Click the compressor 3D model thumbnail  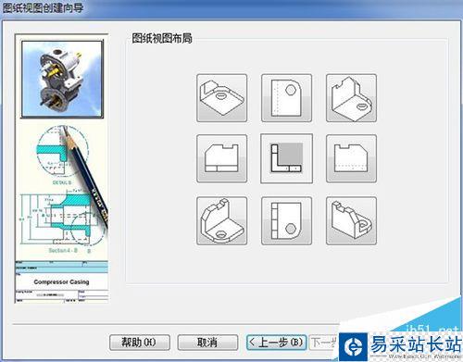(x=62, y=80)
